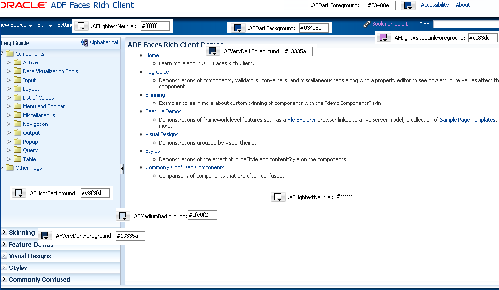Click the Accessibility link
The image size is (499, 290).
click(434, 5)
